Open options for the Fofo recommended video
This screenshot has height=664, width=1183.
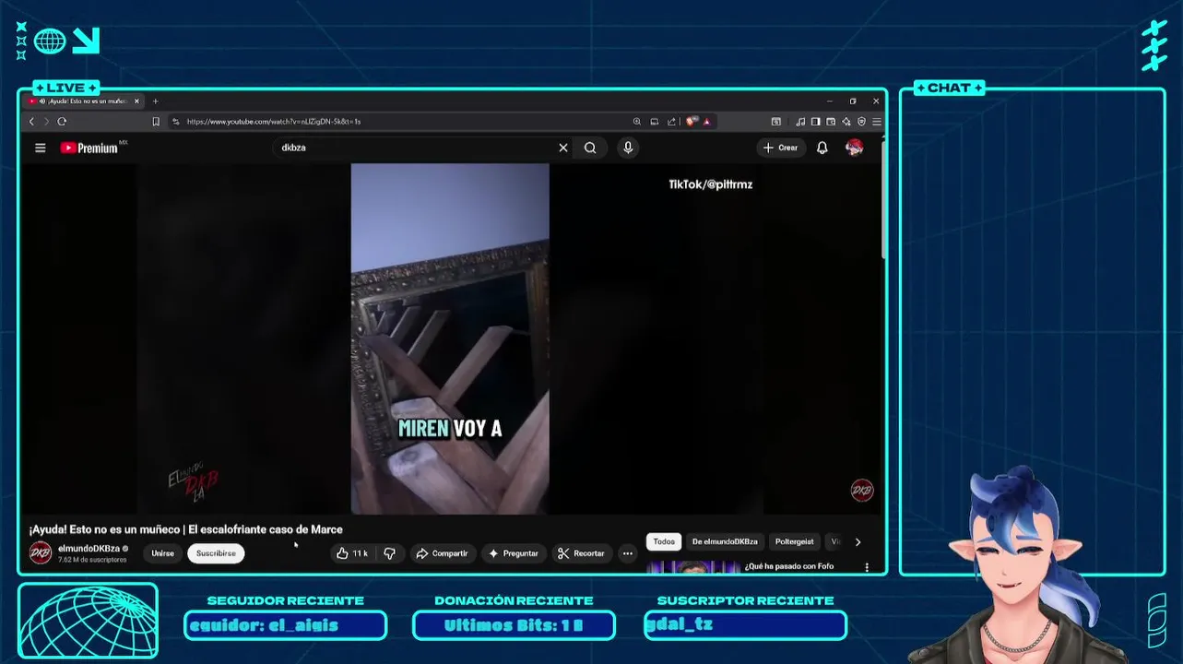pos(867,567)
